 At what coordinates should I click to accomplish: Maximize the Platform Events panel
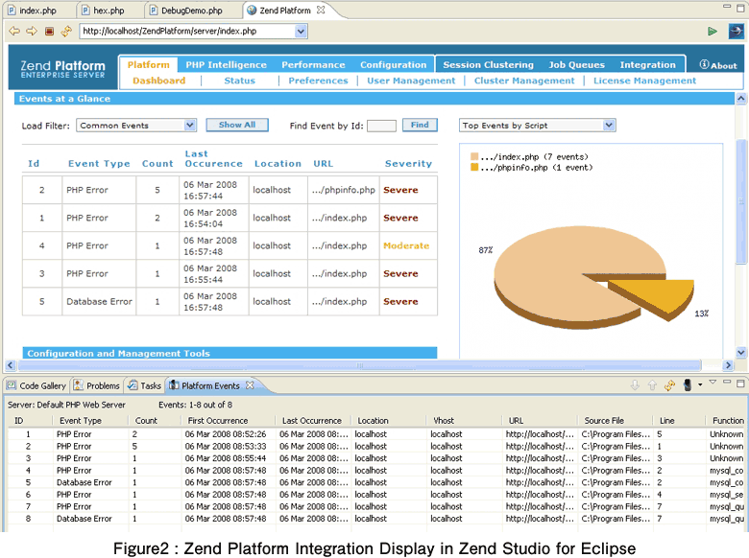tap(740, 383)
